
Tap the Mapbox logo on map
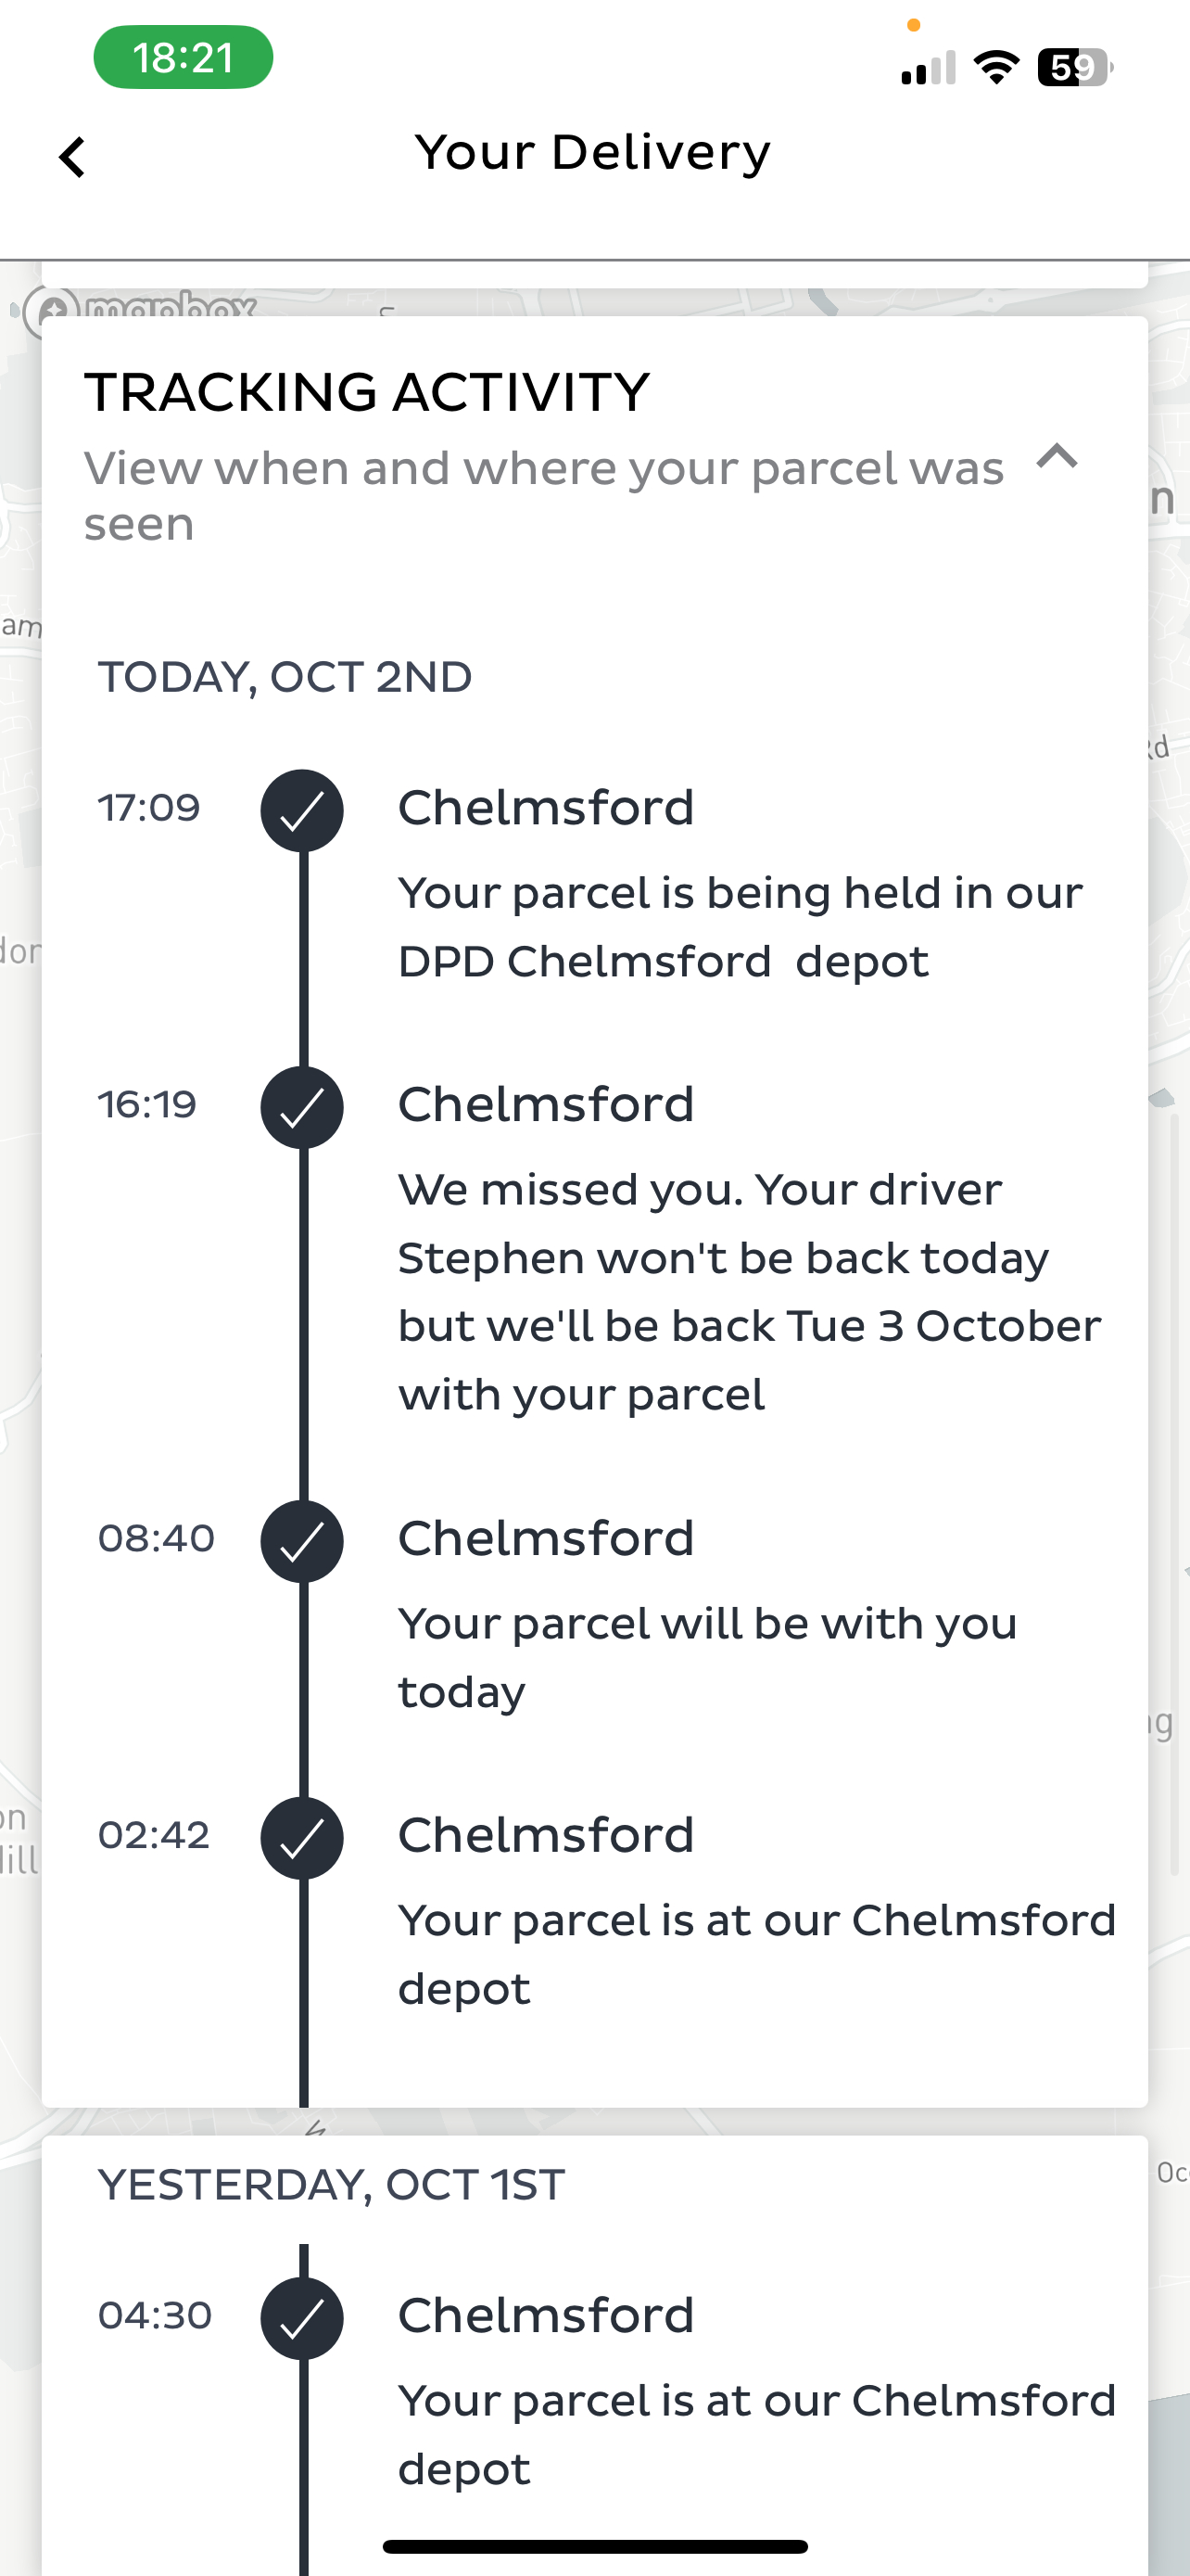tap(140, 306)
